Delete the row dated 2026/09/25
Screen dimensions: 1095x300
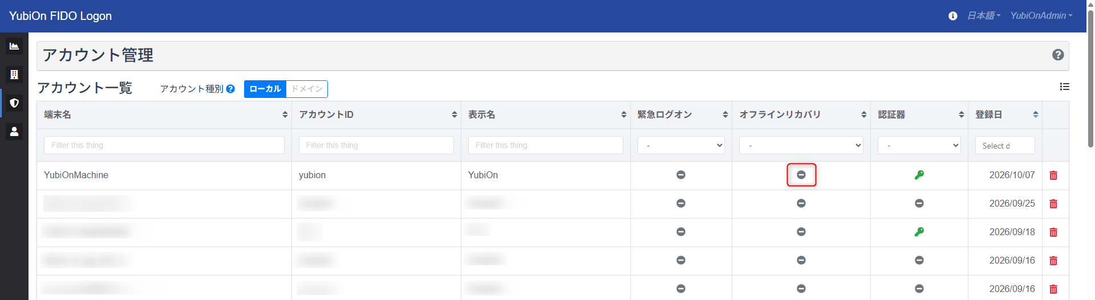[x=1053, y=204]
